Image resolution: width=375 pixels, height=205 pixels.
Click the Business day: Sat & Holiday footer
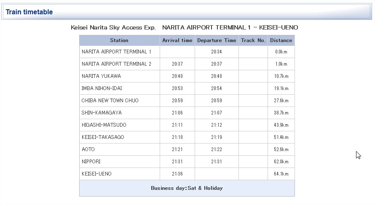(187, 188)
